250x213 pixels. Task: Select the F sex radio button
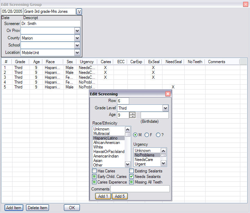coord(147,135)
